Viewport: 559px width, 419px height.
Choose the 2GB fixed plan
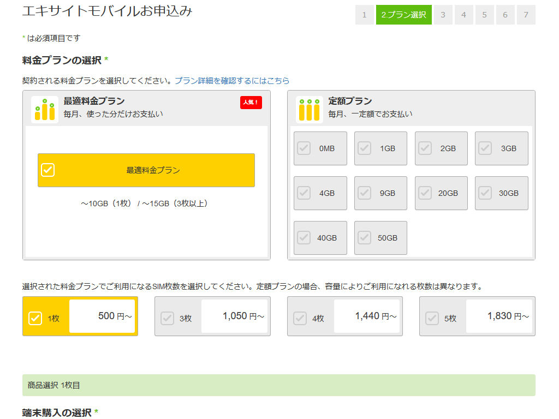point(441,148)
